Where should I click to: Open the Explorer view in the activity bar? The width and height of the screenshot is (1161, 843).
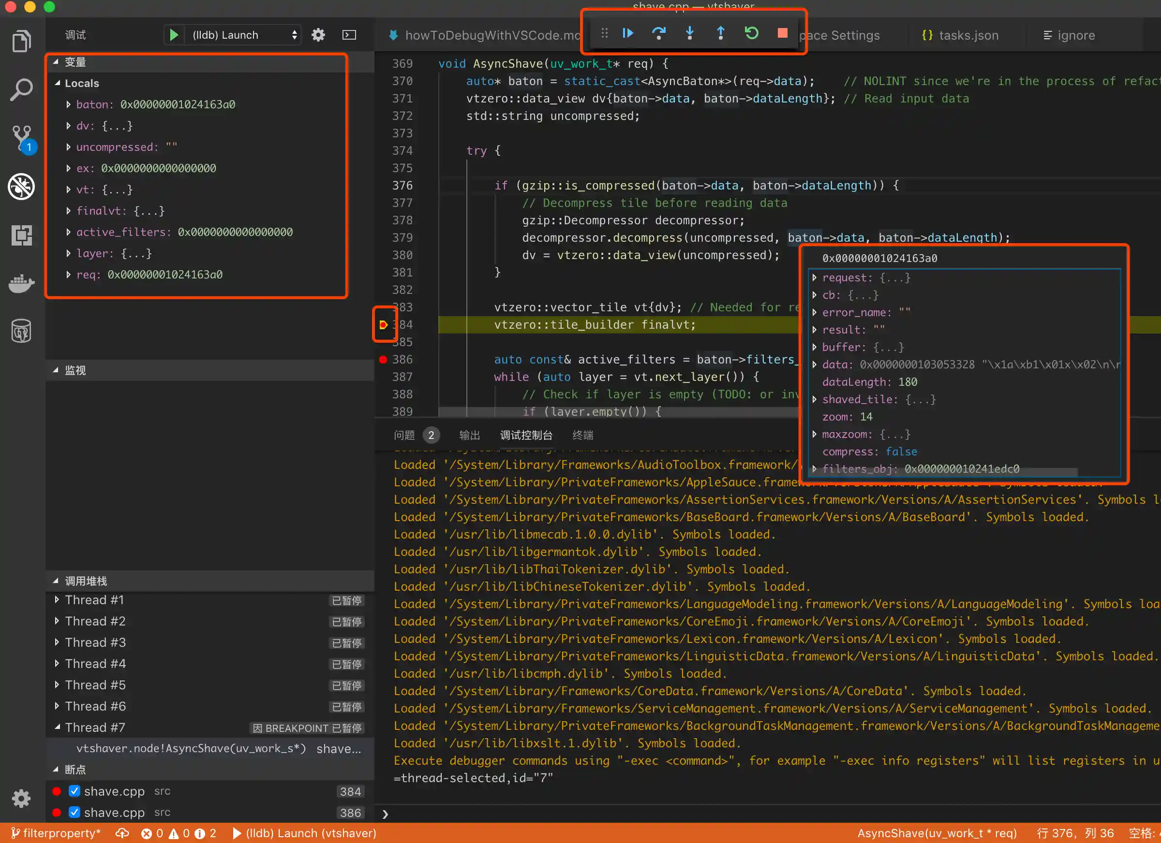(21, 41)
